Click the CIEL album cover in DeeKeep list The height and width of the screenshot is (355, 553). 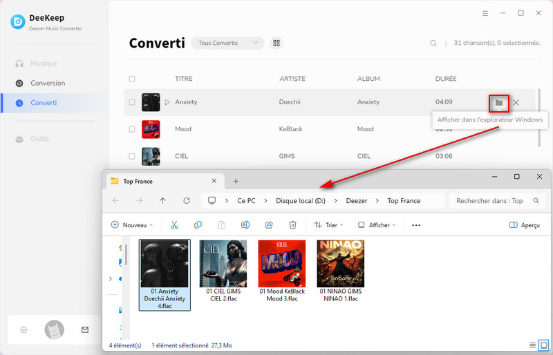point(151,157)
